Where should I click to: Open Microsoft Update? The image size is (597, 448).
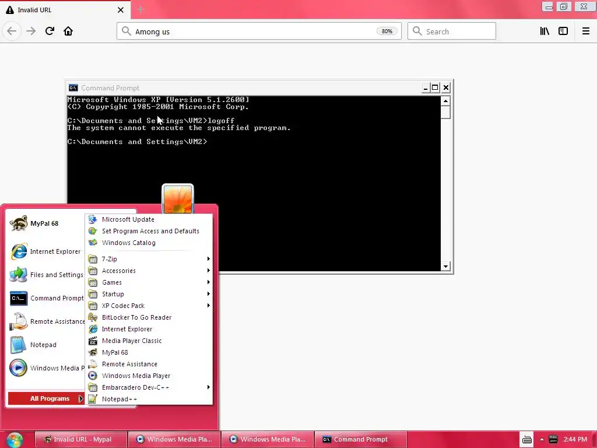tap(149, 219)
